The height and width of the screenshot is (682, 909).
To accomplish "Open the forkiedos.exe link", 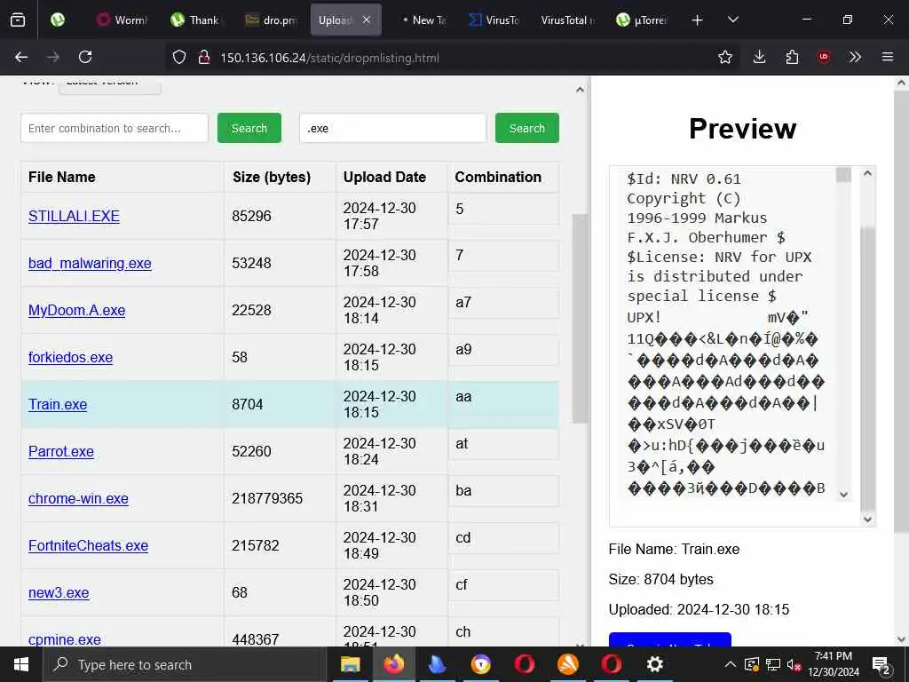I will (70, 357).
